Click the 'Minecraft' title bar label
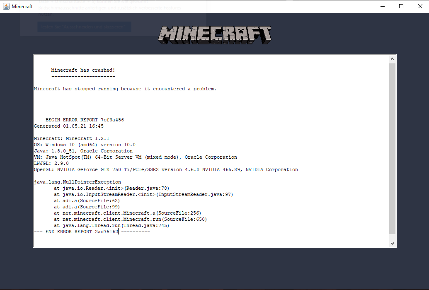 (x=22, y=6)
